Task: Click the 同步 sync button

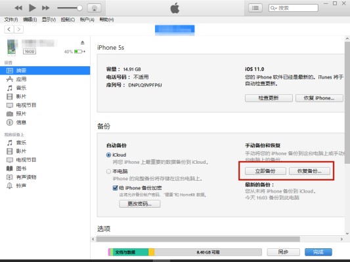Action: [x=284, y=252]
